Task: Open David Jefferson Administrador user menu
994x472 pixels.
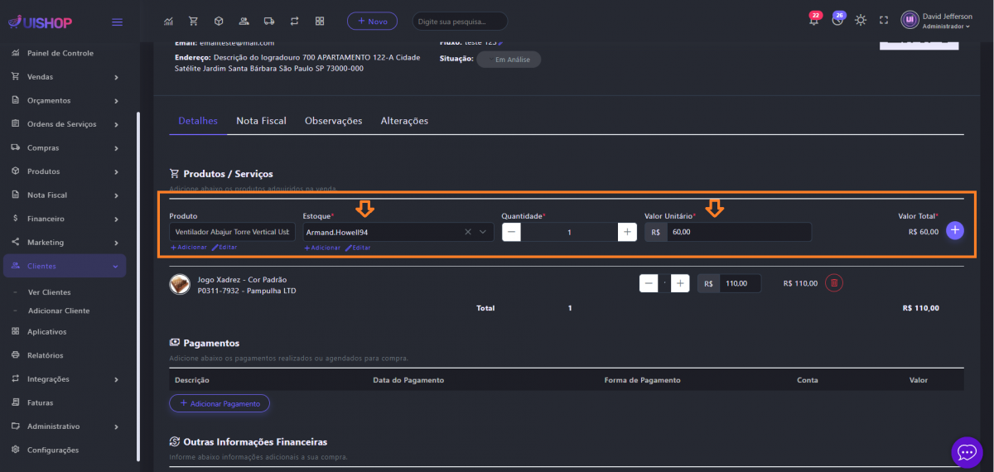Action: (x=936, y=21)
